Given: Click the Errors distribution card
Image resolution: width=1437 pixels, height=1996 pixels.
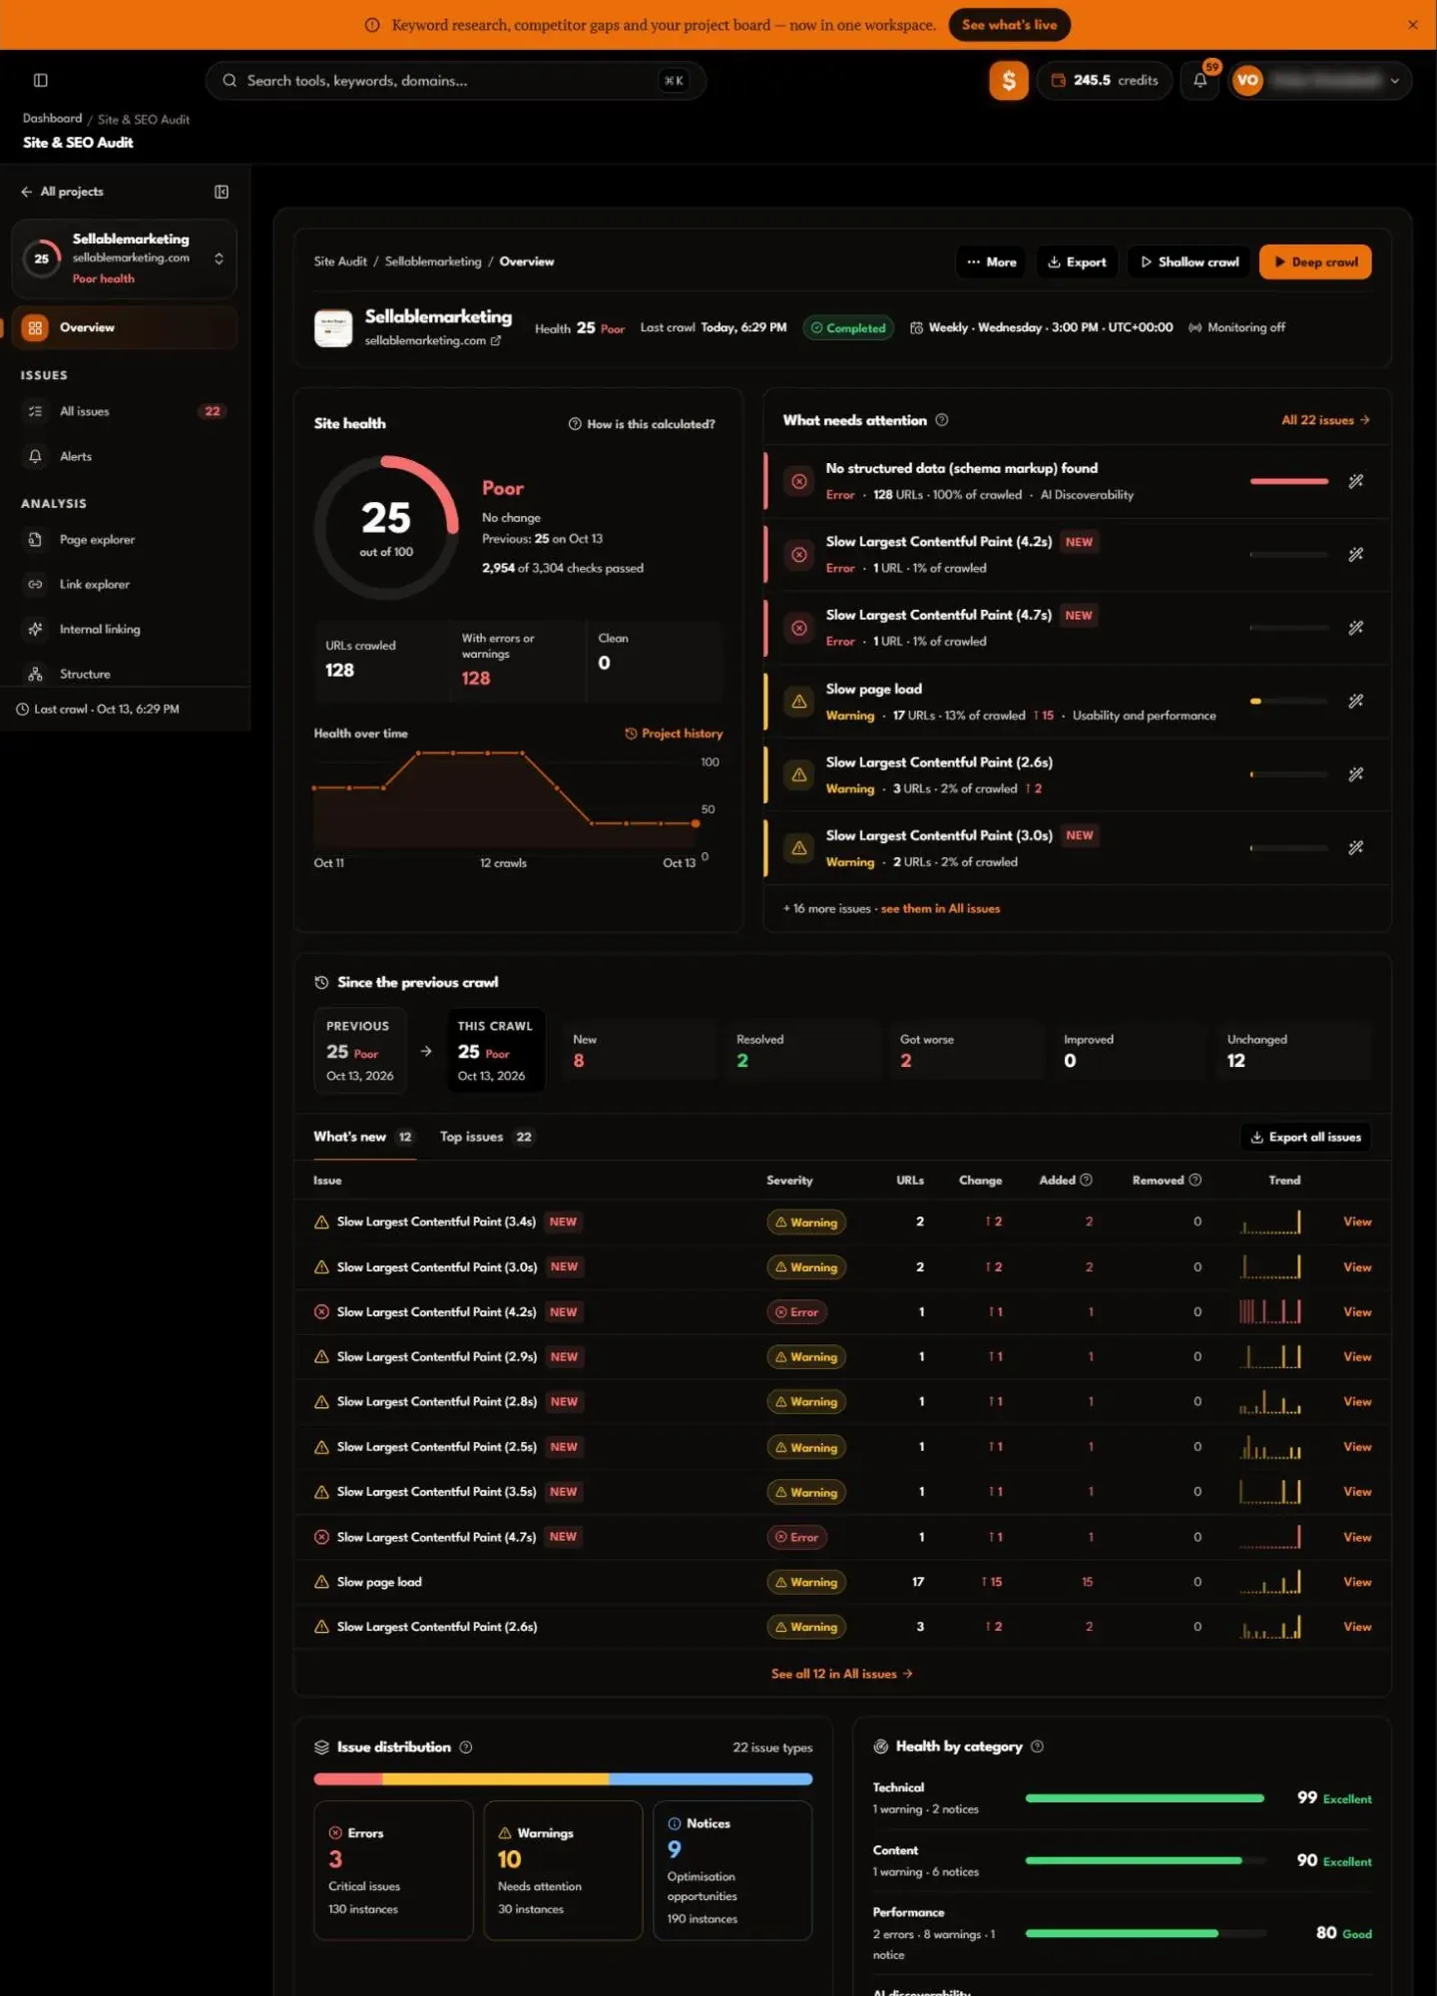Looking at the screenshot, I should (x=393, y=1870).
